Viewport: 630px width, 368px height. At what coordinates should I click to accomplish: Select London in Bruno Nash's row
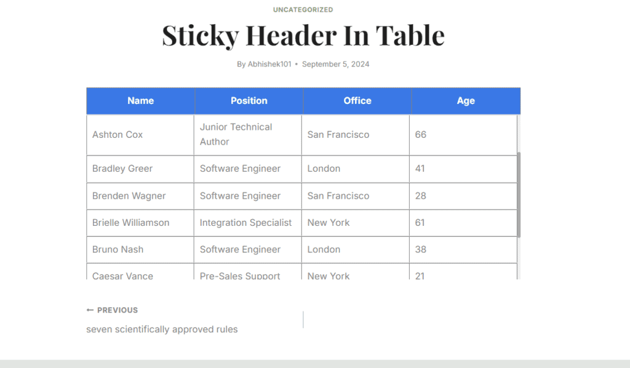pos(356,250)
